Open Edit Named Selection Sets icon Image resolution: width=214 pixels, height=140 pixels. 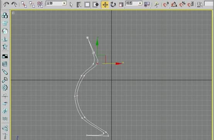click(200, 5)
